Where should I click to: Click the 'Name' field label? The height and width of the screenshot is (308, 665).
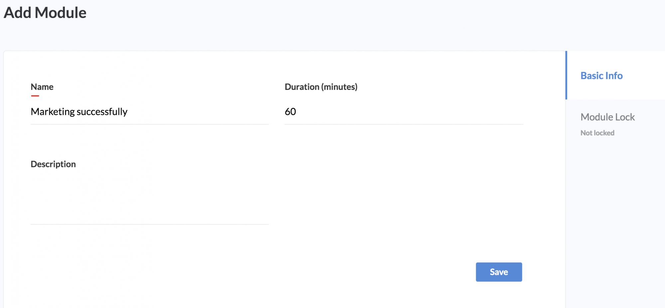pyautogui.click(x=42, y=87)
